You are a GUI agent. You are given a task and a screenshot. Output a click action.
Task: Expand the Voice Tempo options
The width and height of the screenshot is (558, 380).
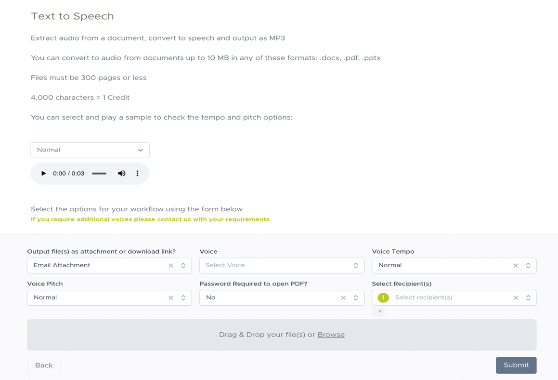tap(528, 266)
